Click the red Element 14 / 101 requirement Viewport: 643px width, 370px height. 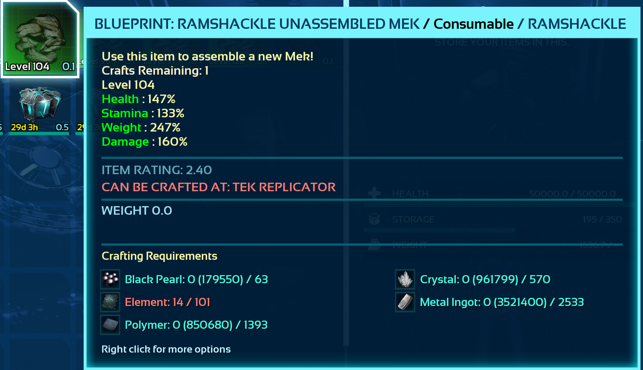click(x=167, y=302)
